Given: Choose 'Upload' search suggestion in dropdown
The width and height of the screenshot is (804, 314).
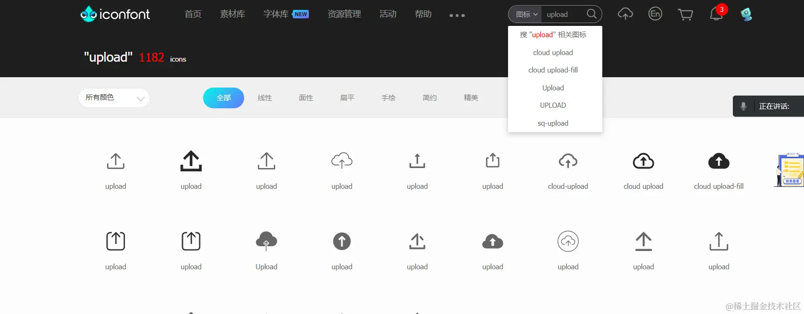Looking at the screenshot, I should (553, 88).
